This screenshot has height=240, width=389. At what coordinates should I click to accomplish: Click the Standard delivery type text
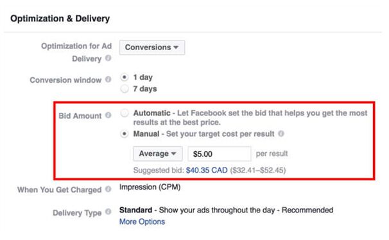coord(135,210)
